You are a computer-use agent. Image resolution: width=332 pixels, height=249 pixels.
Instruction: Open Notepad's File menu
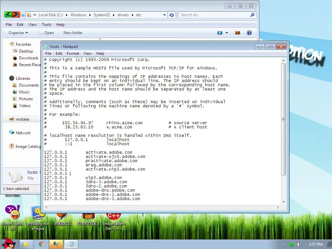click(x=48, y=53)
